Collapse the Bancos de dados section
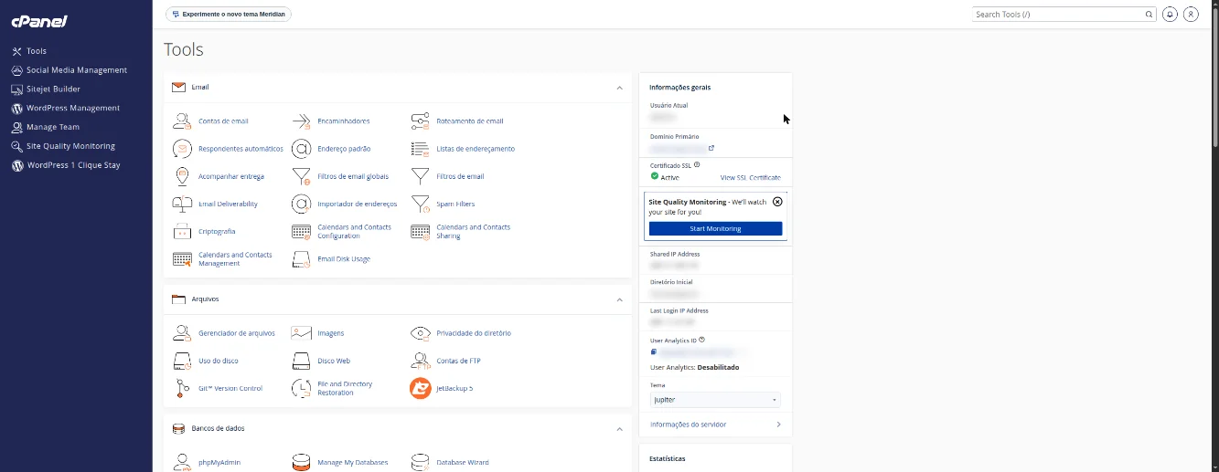 (619, 429)
